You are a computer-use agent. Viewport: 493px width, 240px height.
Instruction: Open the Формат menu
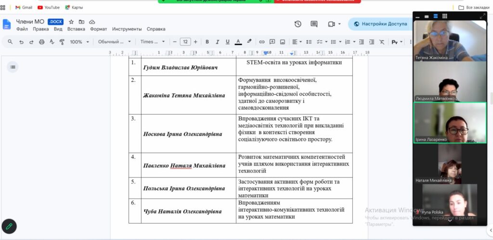98,29
